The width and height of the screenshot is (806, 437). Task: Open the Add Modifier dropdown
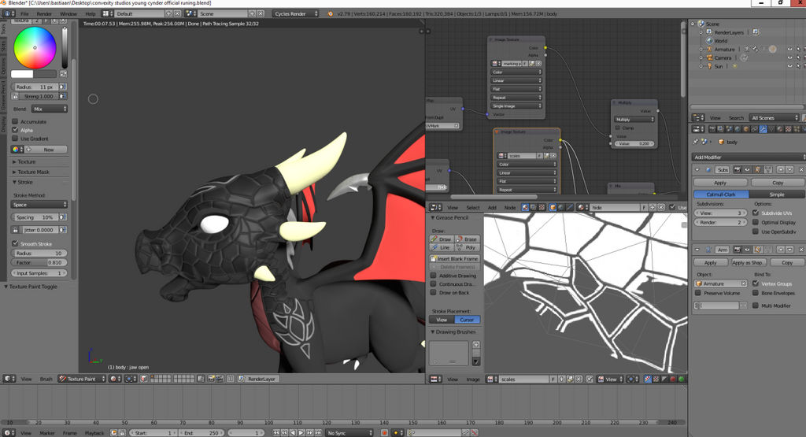[x=749, y=157]
